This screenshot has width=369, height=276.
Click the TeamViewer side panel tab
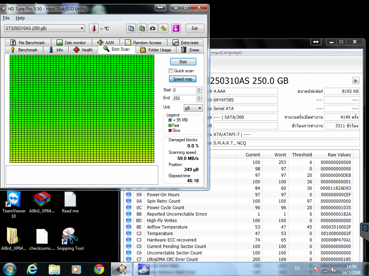tap(365, 231)
